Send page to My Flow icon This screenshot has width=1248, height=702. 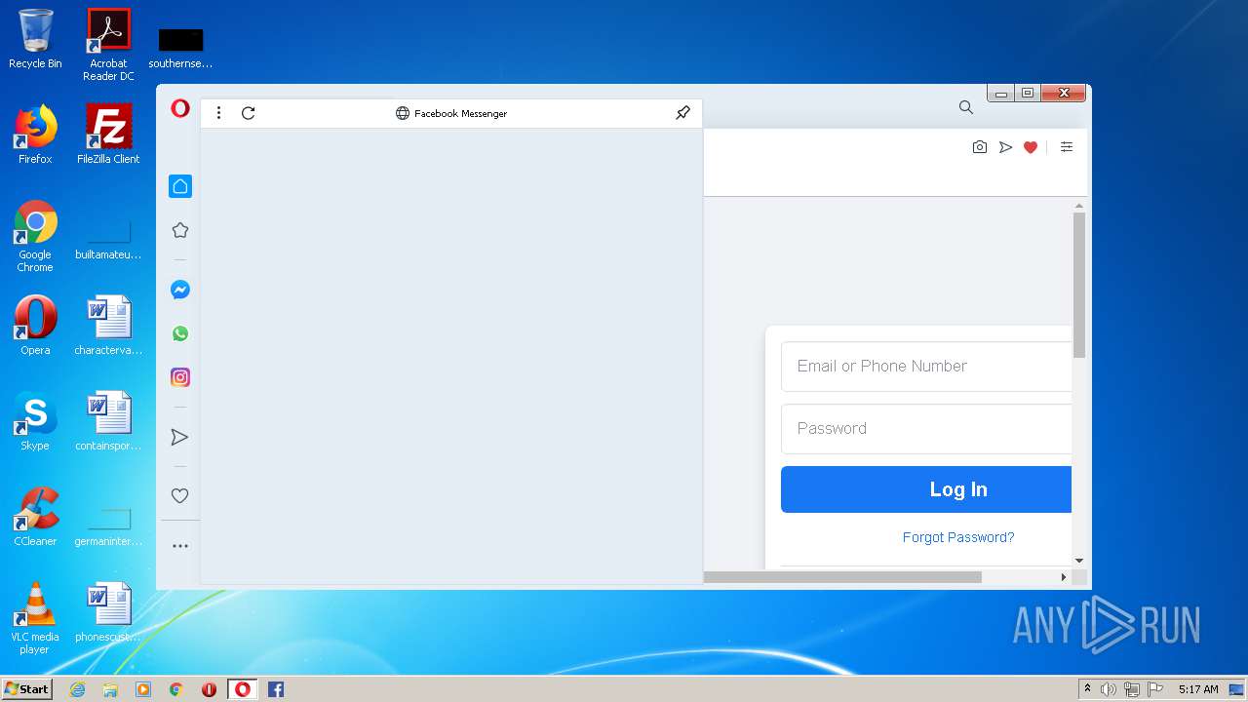[1005, 147]
